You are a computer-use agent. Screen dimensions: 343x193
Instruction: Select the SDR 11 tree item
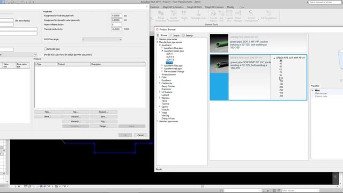170,54
